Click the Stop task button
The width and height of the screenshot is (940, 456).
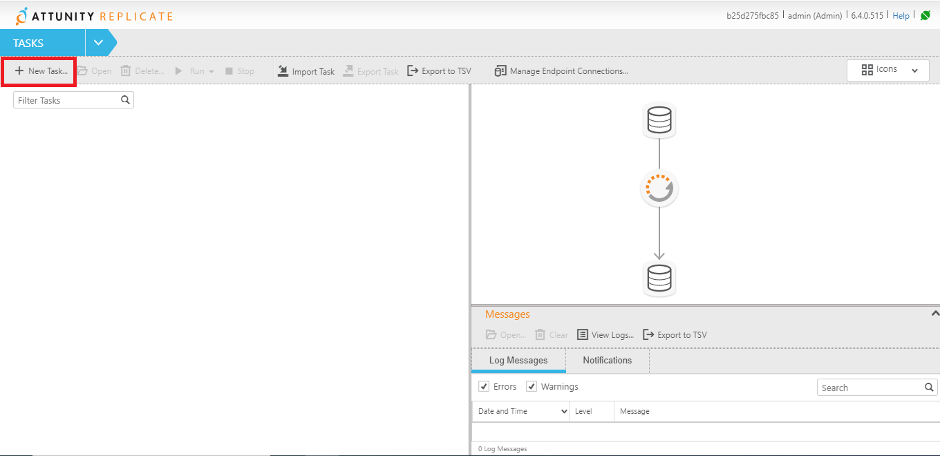[240, 71]
